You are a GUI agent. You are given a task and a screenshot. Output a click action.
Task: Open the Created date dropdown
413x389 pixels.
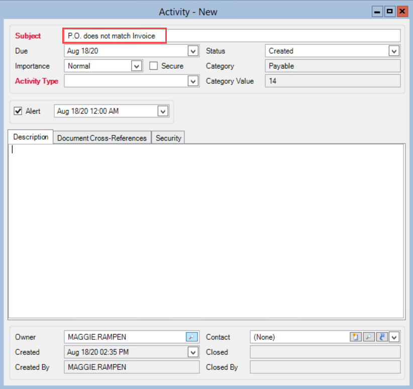[193, 352]
